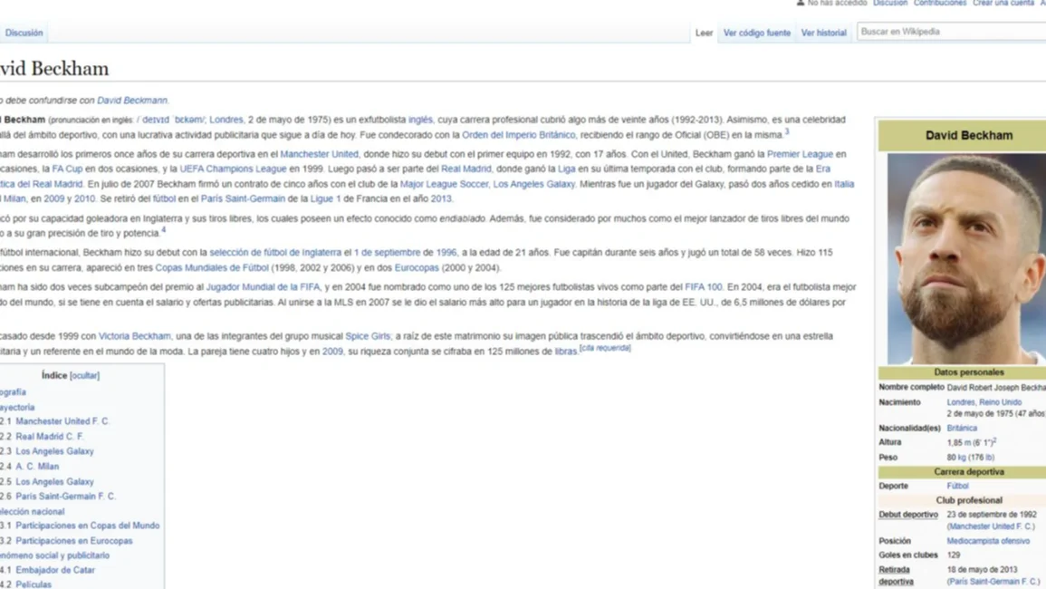The width and height of the screenshot is (1046, 589).
Task: Jump to section 2.2 Real Madrid C. F.
Action: [x=50, y=437]
